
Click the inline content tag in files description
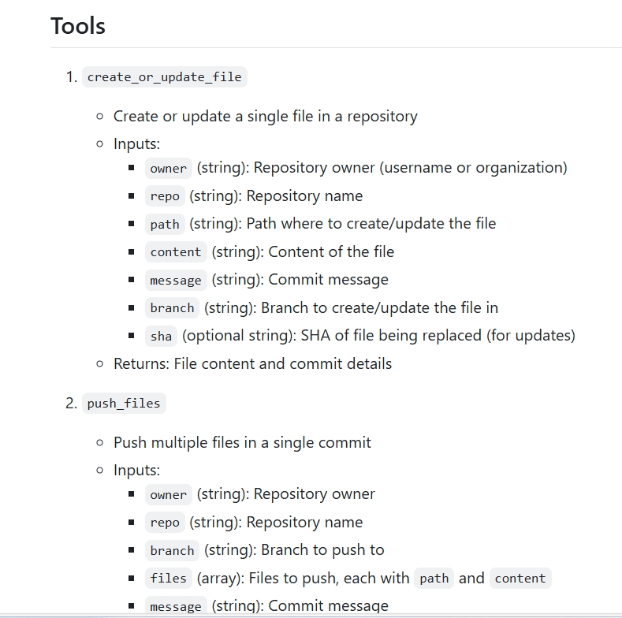(x=520, y=579)
